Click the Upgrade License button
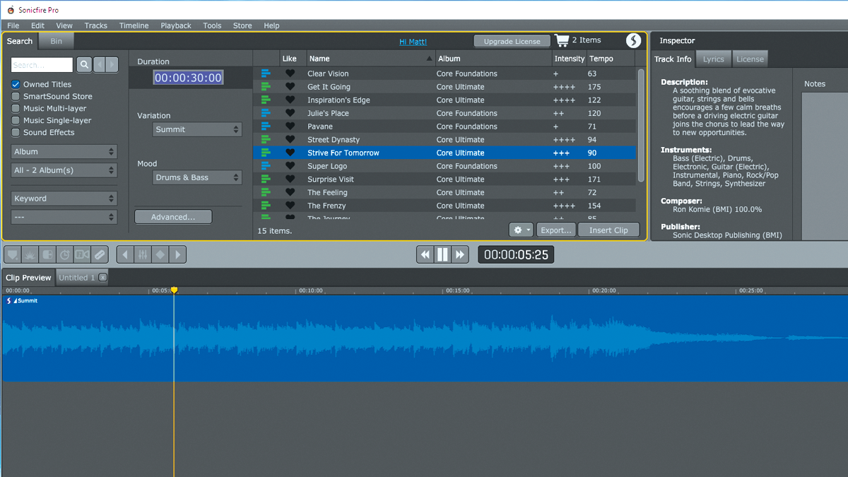848x477 pixels. 512,41
